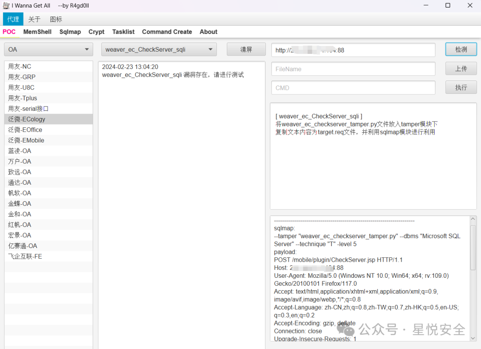
Task: Open the 代理 menu
Action: (x=13, y=19)
